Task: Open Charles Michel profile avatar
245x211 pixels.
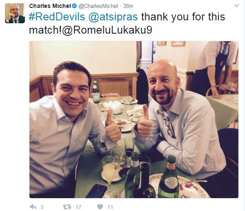Action: [15, 13]
